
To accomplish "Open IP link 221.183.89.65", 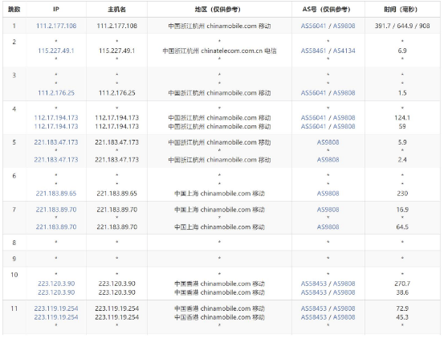I will pos(56,194).
